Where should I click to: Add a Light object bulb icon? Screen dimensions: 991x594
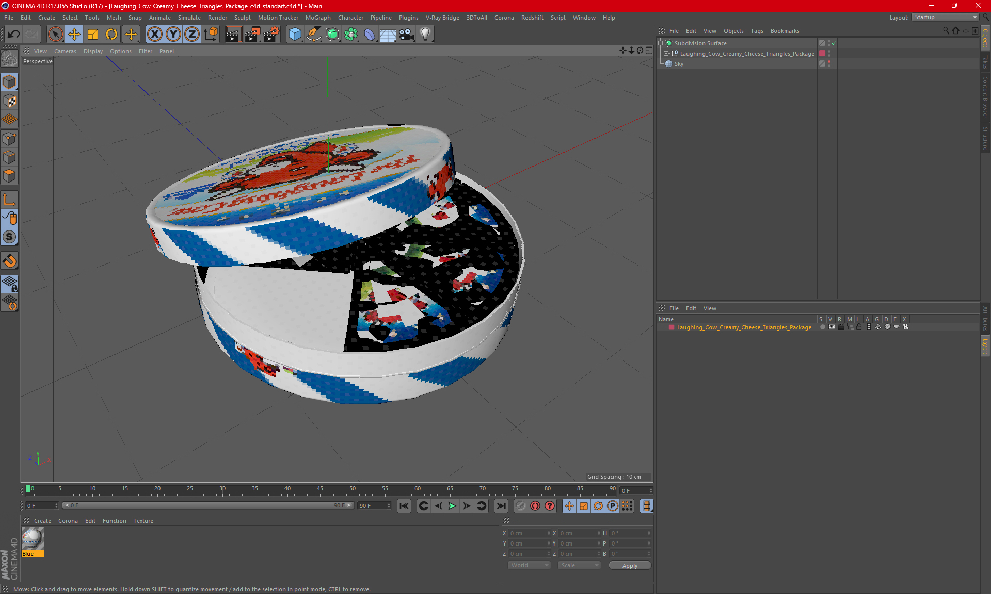(x=425, y=35)
